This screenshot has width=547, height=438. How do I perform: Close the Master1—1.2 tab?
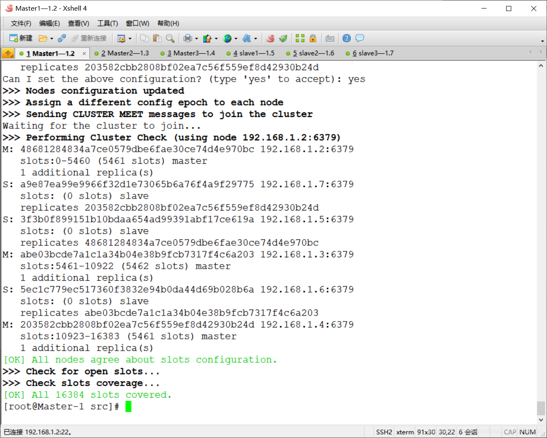coord(84,54)
